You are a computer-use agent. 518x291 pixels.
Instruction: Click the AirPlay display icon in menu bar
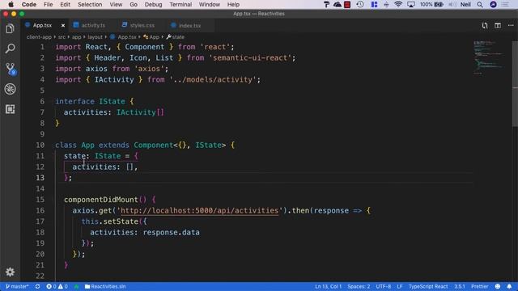(x=411, y=4)
